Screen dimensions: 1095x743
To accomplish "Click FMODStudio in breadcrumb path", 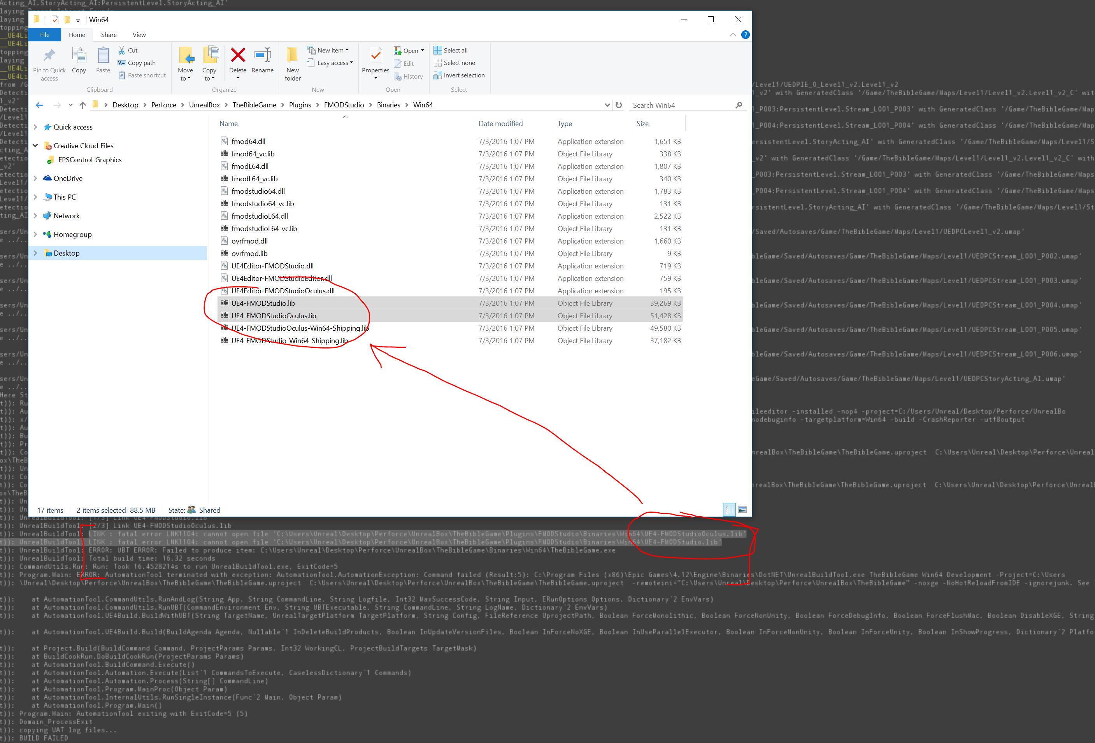I will (x=344, y=105).
